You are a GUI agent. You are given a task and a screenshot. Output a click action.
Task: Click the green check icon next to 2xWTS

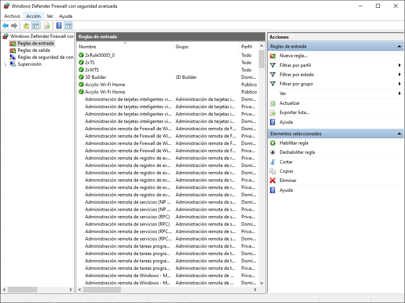81,70
